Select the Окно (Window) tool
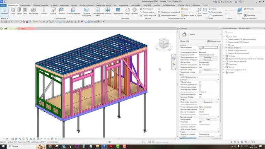This screenshot has height=149, width=265. pyautogui.click(x=25, y=11)
